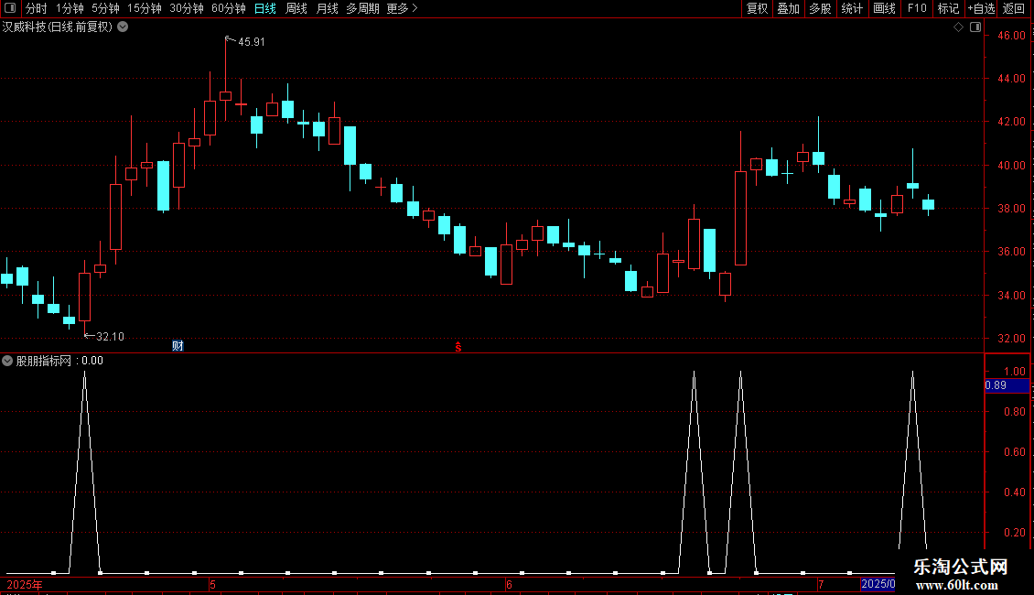Image resolution: width=1034 pixels, height=595 pixels.
Task: Click the 统计 statistics button
Action: point(852,8)
